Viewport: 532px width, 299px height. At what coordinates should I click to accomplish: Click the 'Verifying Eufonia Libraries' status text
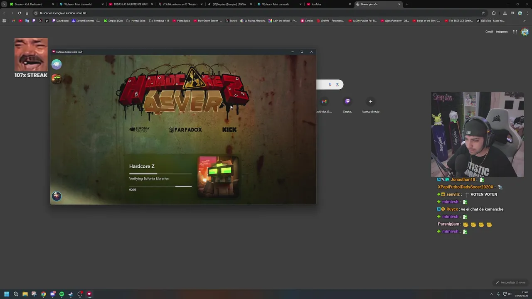pyautogui.click(x=149, y=179)
